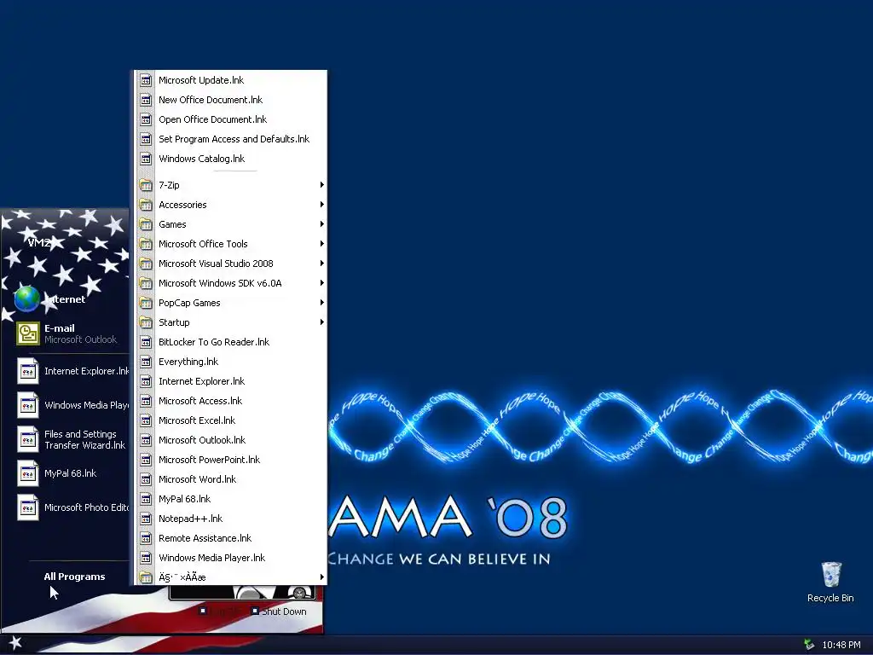Click the system tray network icon

[809, 645]
